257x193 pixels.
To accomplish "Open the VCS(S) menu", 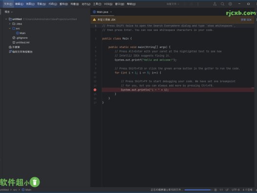I will click(x=108, y=4).
